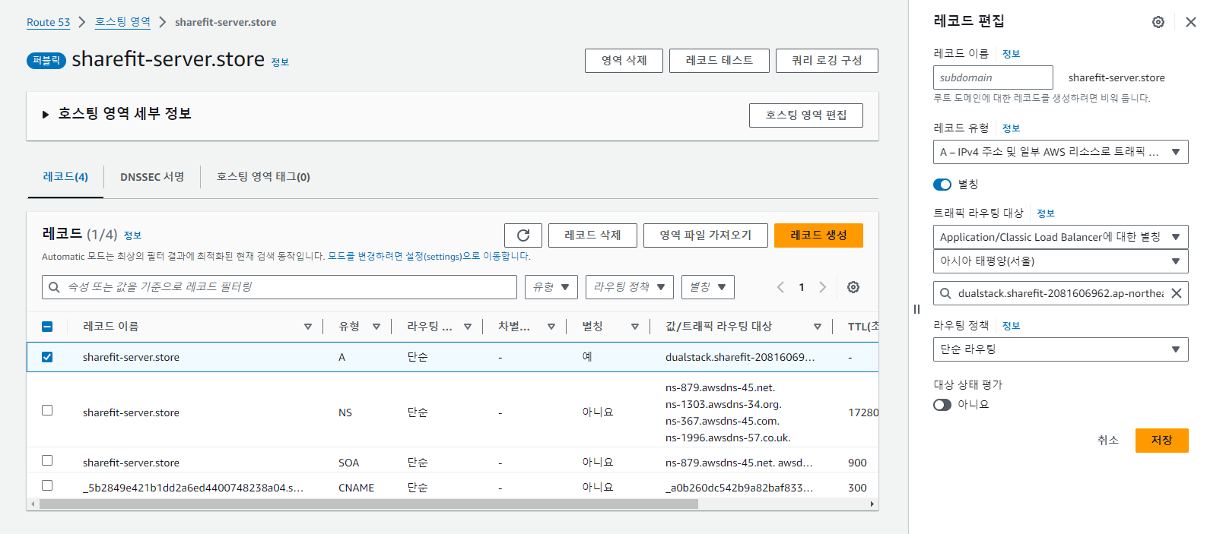Image resolution: width=1207 pixels, height=534 pixels.
Task: Click the subdomain record name input
Action: tap(993, 77)
